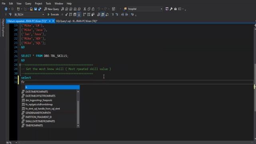This screenshot has height=144, width=256.
Task: Click the navigate backward icon
Action: 6,9
